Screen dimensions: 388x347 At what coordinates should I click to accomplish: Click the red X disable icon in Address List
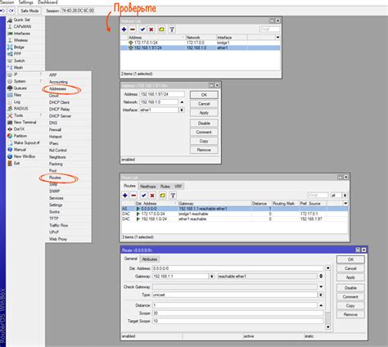151,29
